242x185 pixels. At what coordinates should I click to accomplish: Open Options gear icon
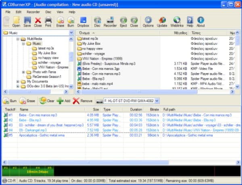click(148, 22)
